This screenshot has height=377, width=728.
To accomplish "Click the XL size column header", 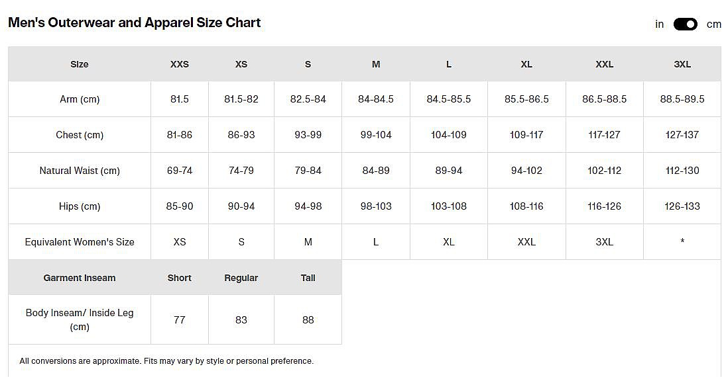I will pyautogui.click(x=526, y=64).
